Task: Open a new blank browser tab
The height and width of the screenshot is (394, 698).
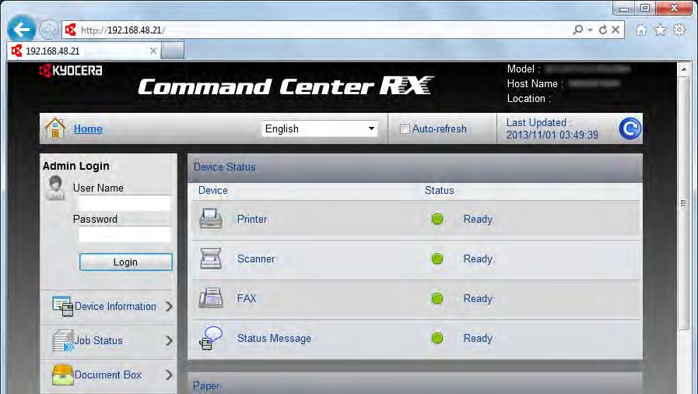Action: (172, 51)
